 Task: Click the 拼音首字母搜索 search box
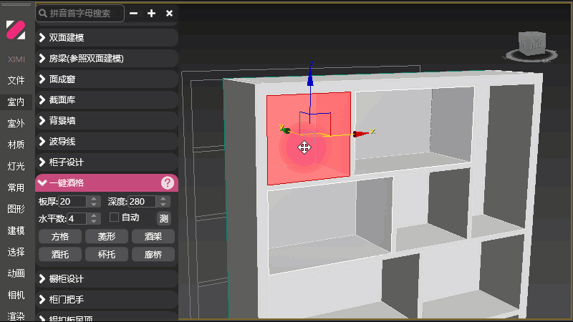tap(80, 14)
